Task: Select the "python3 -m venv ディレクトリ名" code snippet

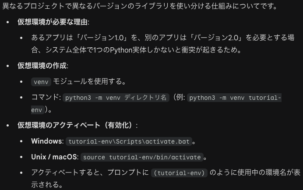Action: 116,98
